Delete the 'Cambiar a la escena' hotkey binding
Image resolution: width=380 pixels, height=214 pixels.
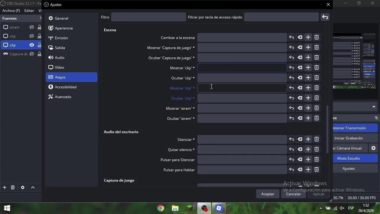316,37
